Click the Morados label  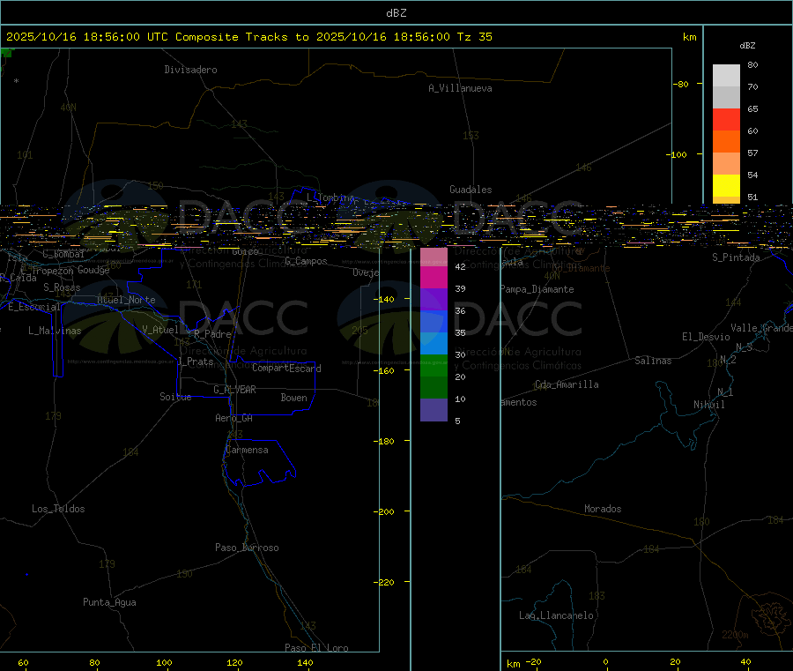click(x=603, y=509)
